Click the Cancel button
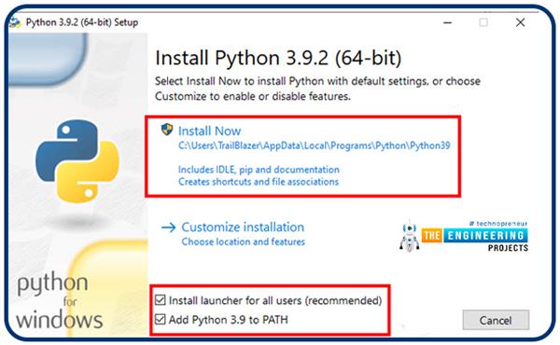560x345 pixels. [x=496, y=320]
